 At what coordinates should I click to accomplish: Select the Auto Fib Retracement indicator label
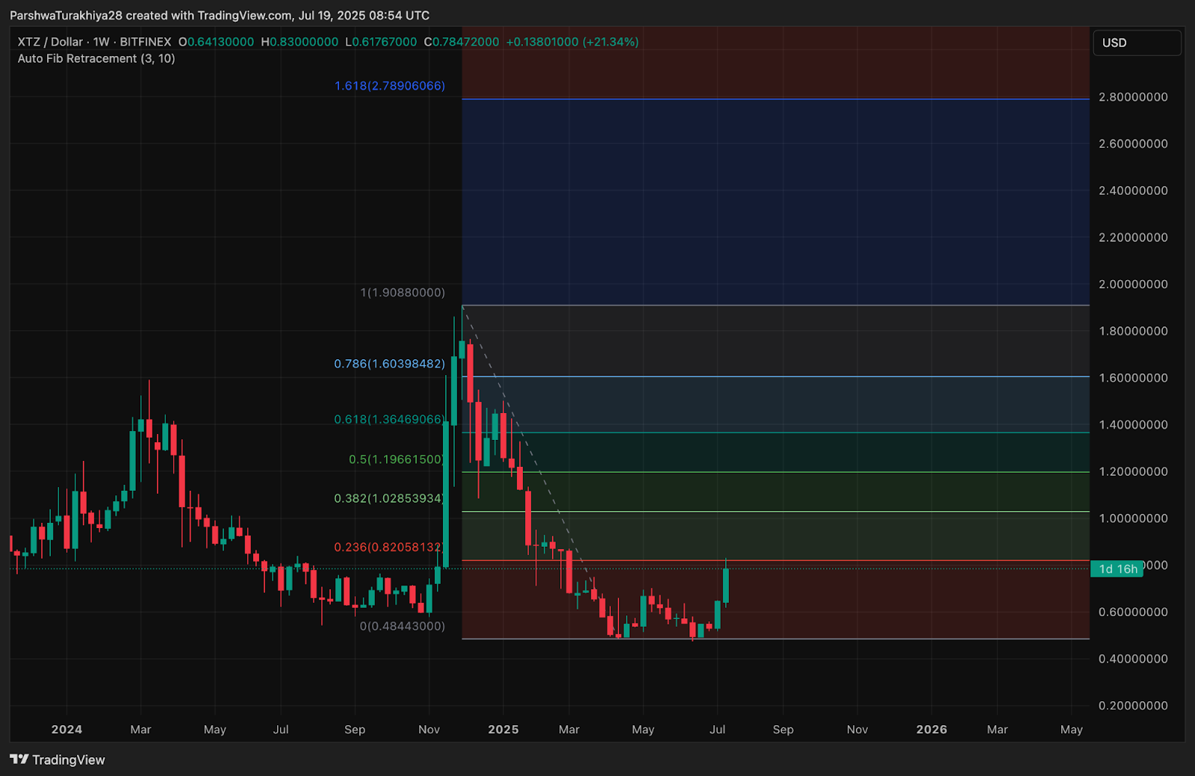(96, 58)
